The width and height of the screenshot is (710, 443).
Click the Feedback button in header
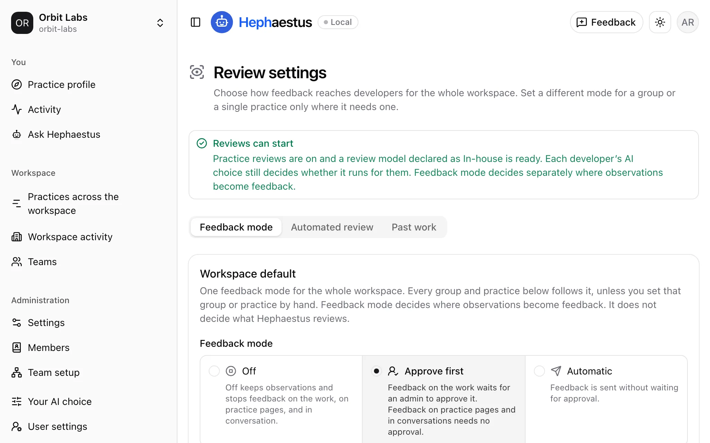[x=606, y=22]
